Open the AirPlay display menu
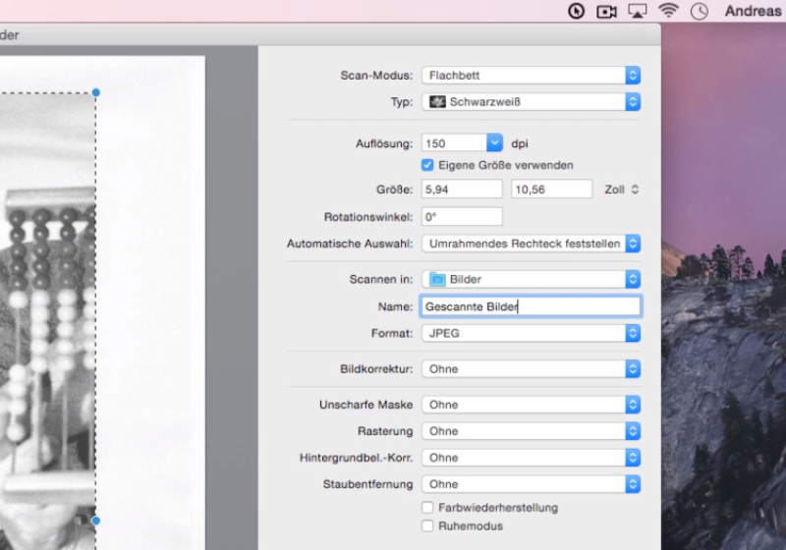This screenshot has height=550, width=786. tap(637, 11)
